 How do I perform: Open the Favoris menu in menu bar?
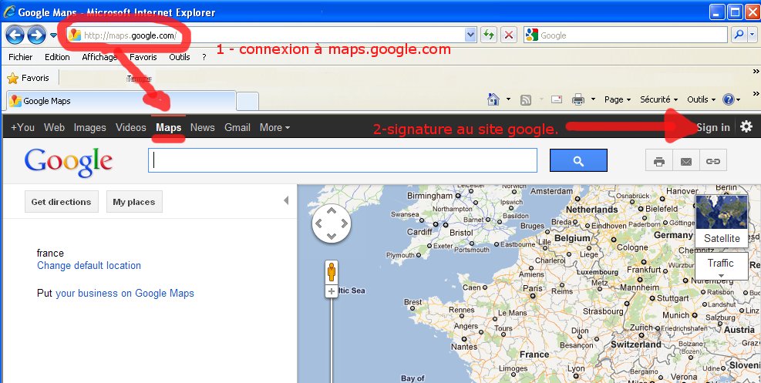point(143,57)
